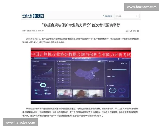The image size is (162, 129).
Task: Click the mobile phone icon beside 移动新媒体
Action: 103,16
